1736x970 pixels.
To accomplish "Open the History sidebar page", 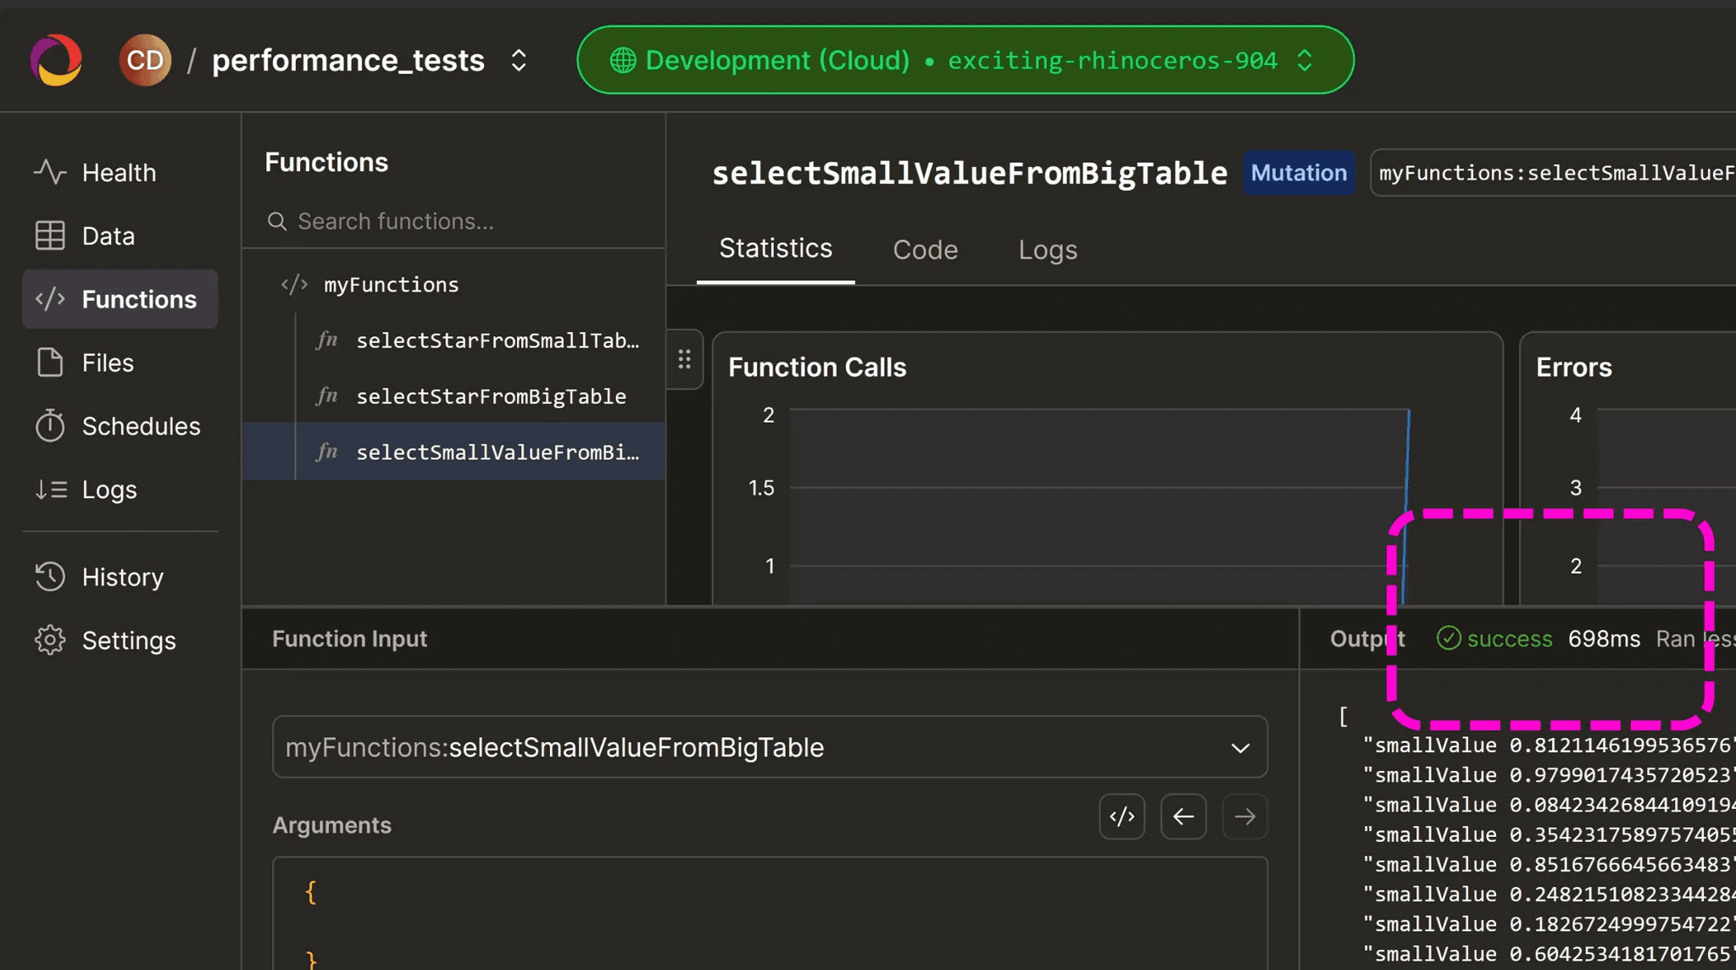I will [x=122, y=578].
